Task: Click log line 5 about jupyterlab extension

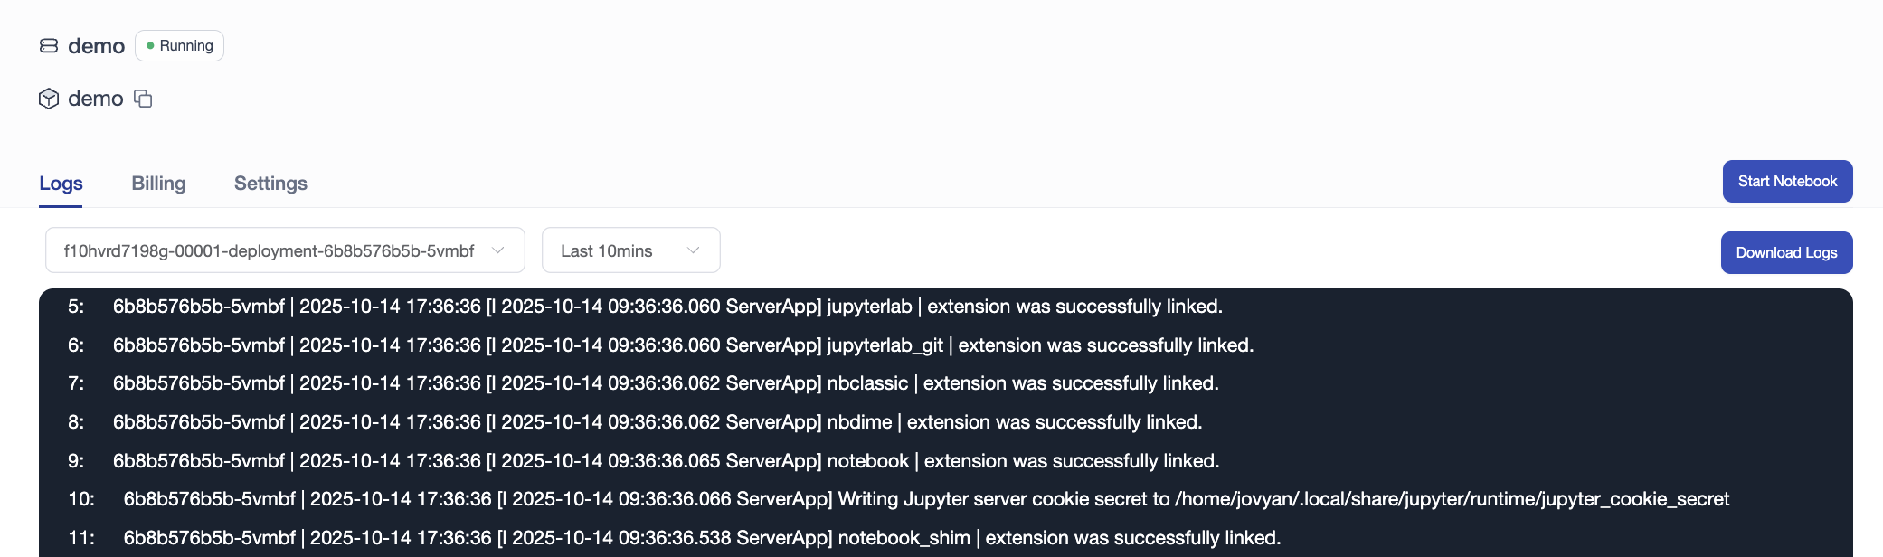Action: (x=667, y=307)
